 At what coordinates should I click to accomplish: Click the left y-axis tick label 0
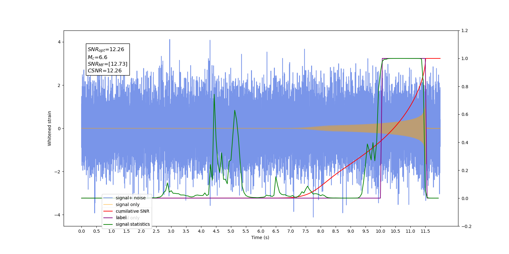pyautogui.click(x=59, y=129)
